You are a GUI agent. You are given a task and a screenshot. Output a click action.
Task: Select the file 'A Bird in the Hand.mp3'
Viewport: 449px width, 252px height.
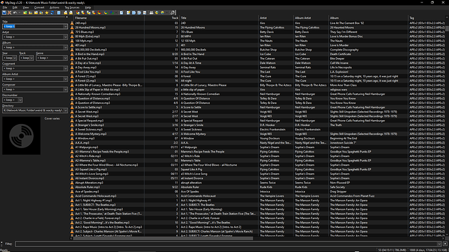[x=90, y=54]
